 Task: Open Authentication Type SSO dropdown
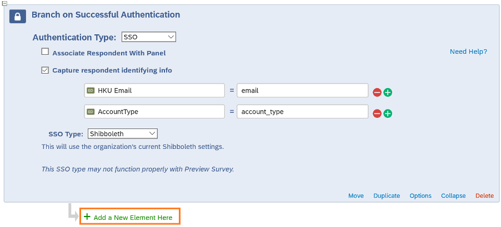[148, 37]
